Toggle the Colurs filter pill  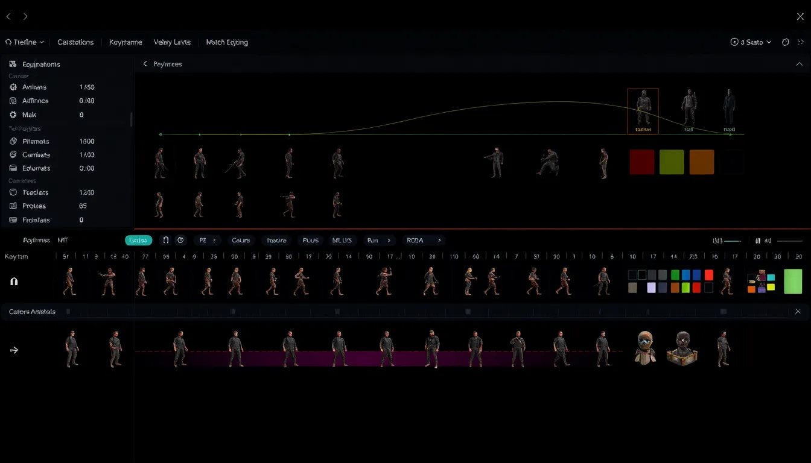241,240
